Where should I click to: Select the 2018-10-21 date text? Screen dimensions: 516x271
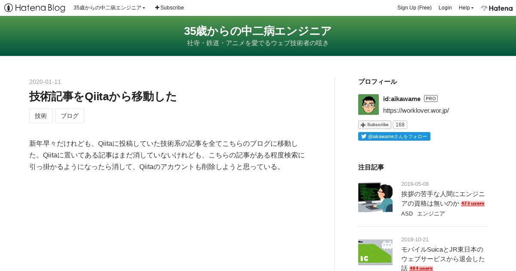[x=415, y=240]
